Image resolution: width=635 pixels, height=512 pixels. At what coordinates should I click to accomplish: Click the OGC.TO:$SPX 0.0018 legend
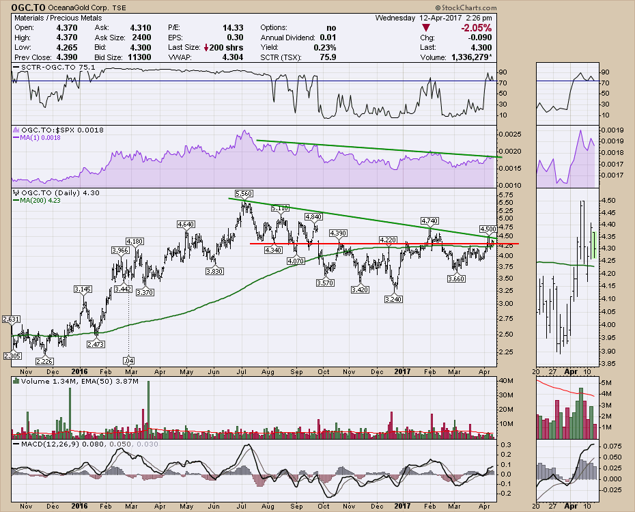(x=59, y=130)
